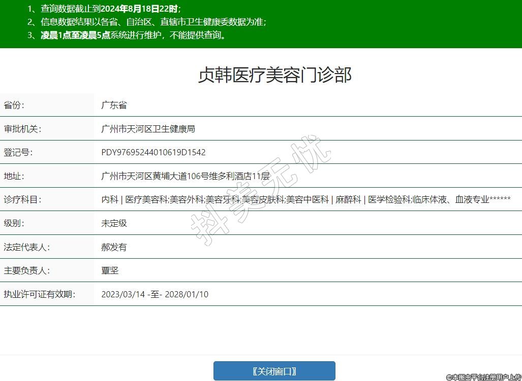The width and height of the screenshot is (522, 381).
Task: Click the 本图由平台注册用户上传 footer text
Action: (483, 377)
